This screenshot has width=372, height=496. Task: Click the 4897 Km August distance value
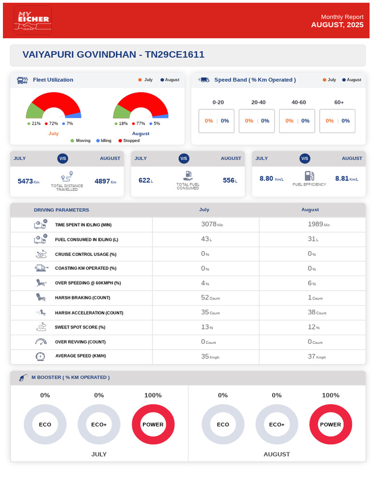106,181
